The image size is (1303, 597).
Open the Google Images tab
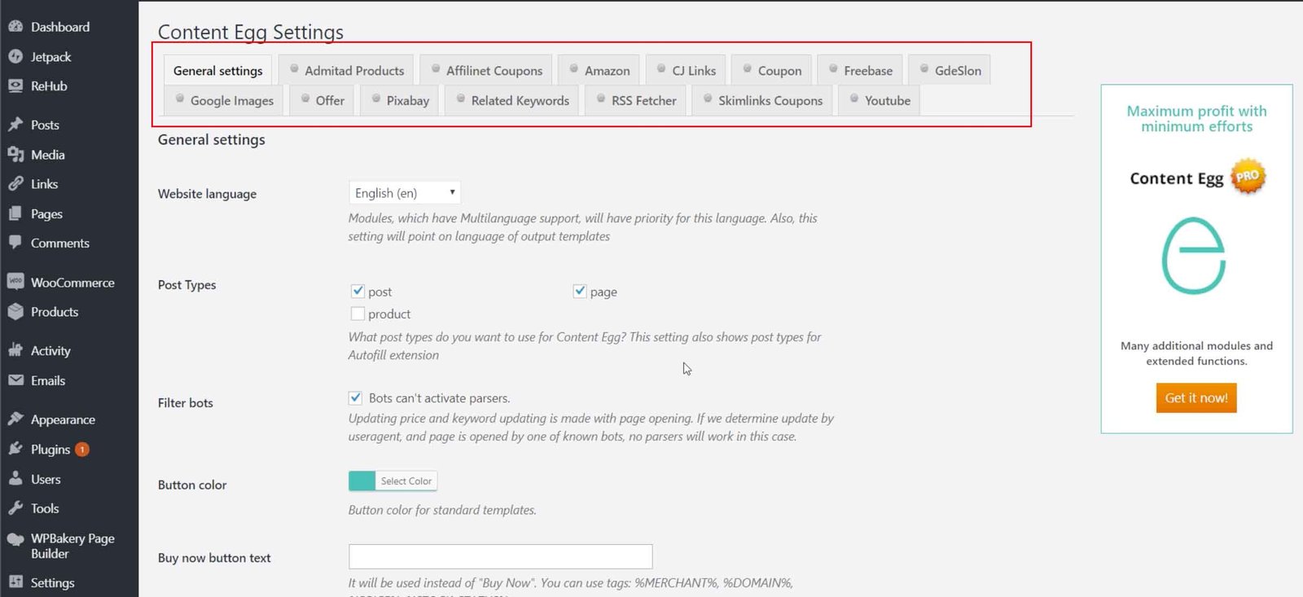(223, 100)
